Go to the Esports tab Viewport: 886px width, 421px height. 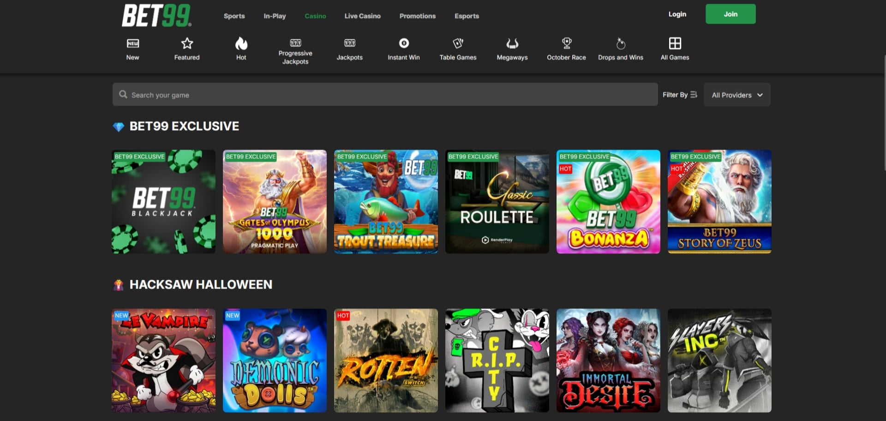tap(467, 16)
